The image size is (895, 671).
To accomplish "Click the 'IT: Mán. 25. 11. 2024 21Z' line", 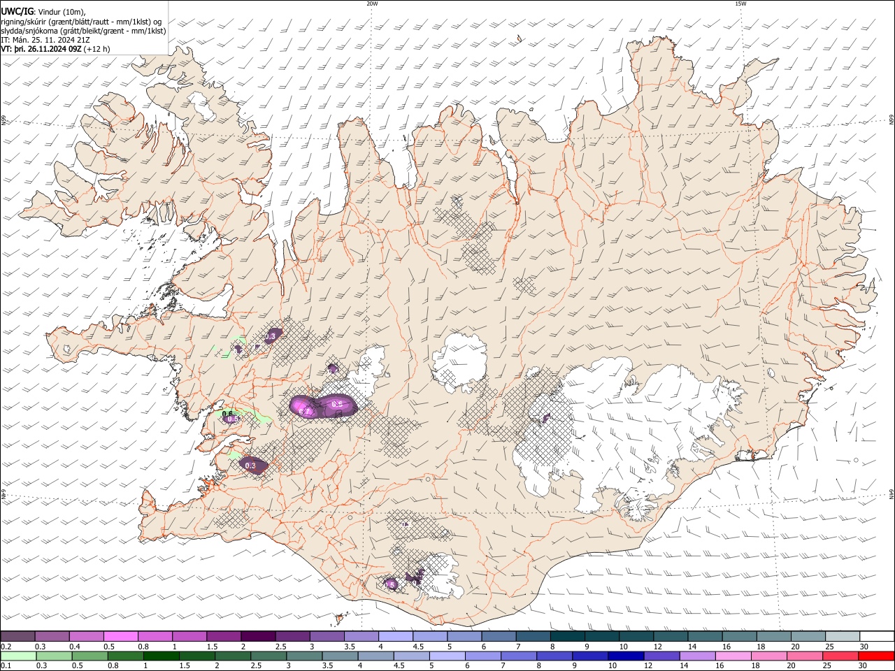I will [45, 40].
